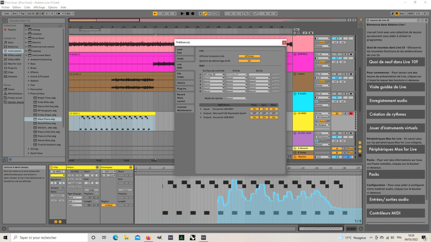The height and width of the screenshot is (242, 431).
Task: Open the Plug-Ins preferences tab
Action: tap(185, 89)
